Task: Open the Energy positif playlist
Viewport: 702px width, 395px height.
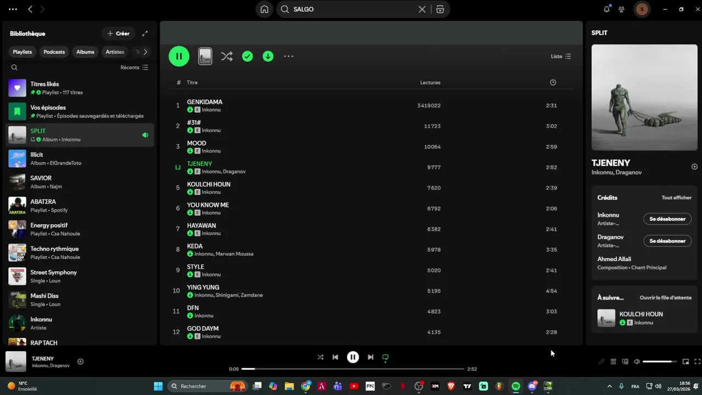Action: (x=80, y=229)
